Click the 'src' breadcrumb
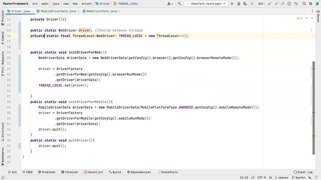The image size is (321, 180). coord(35,3)
